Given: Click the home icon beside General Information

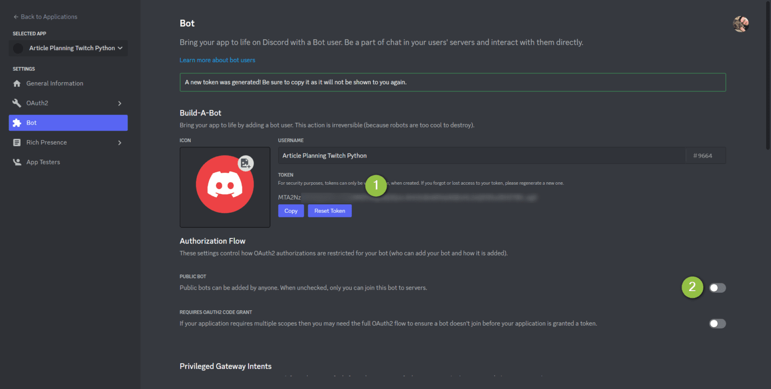Looking at the screenshot, I should pos(17,83).
